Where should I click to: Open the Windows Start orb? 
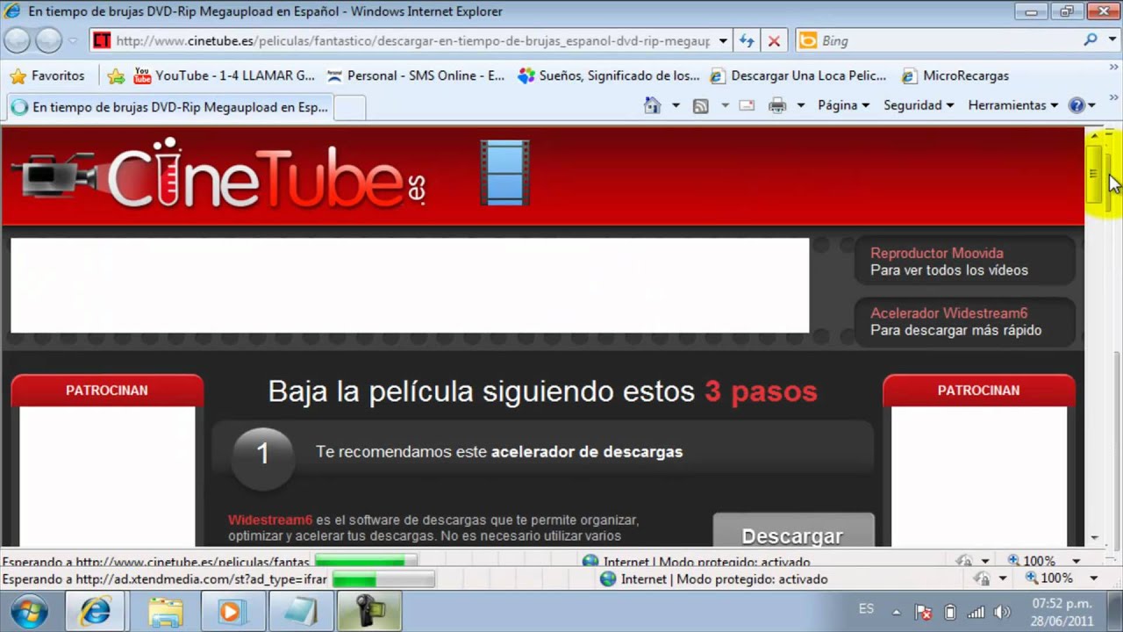click(30, 611)
